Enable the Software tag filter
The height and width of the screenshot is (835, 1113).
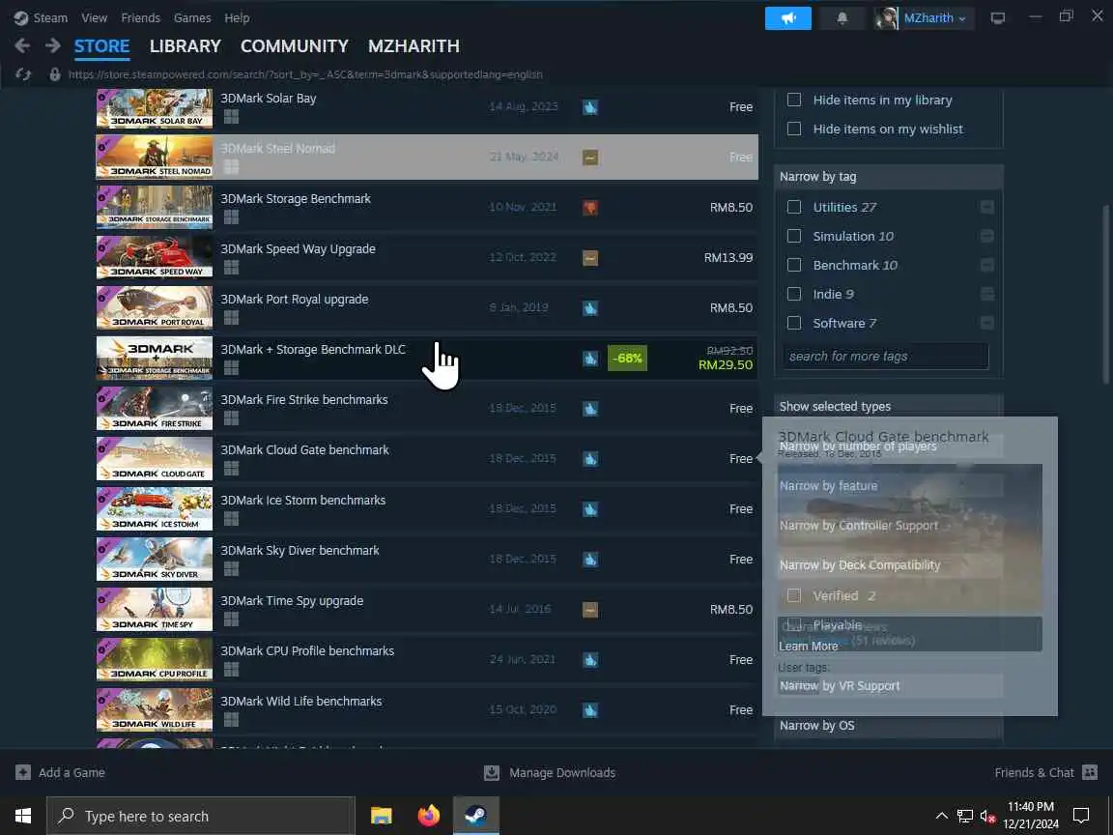point(794,323)
